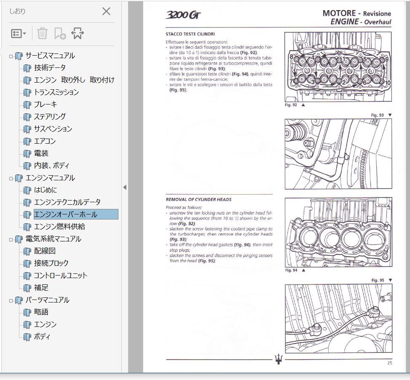
Task: Click the bookmark icon beside エンジンテクニカルデータ
Action: point(27,203)
